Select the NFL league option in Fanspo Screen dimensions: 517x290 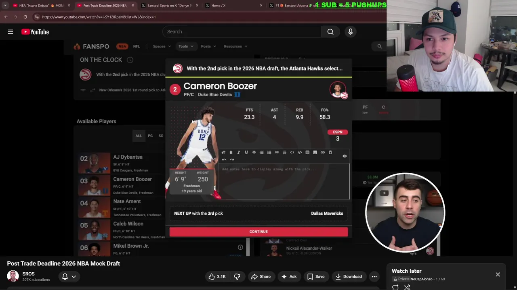(x=137, y=46)
